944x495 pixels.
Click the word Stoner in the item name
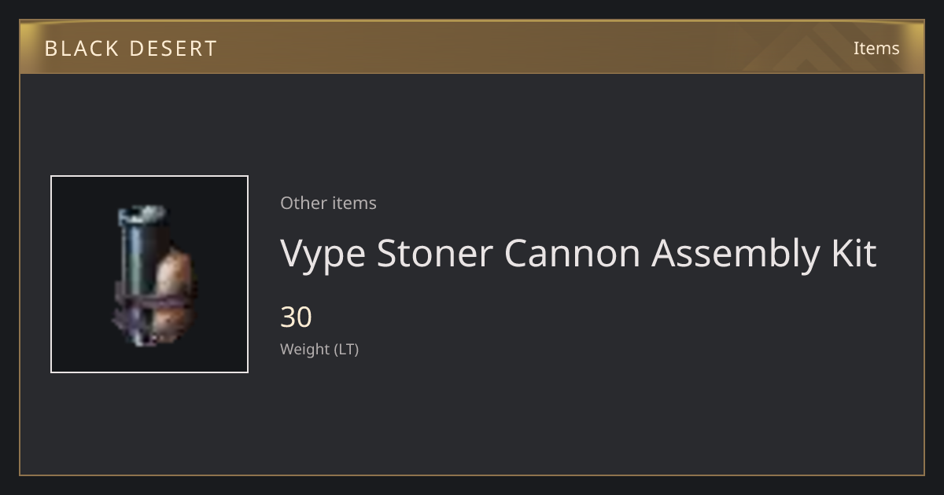coord(435,253)
